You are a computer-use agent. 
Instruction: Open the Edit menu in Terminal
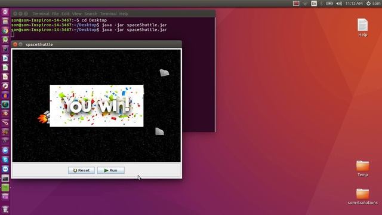pyautogui.click(x=65, y=14)
